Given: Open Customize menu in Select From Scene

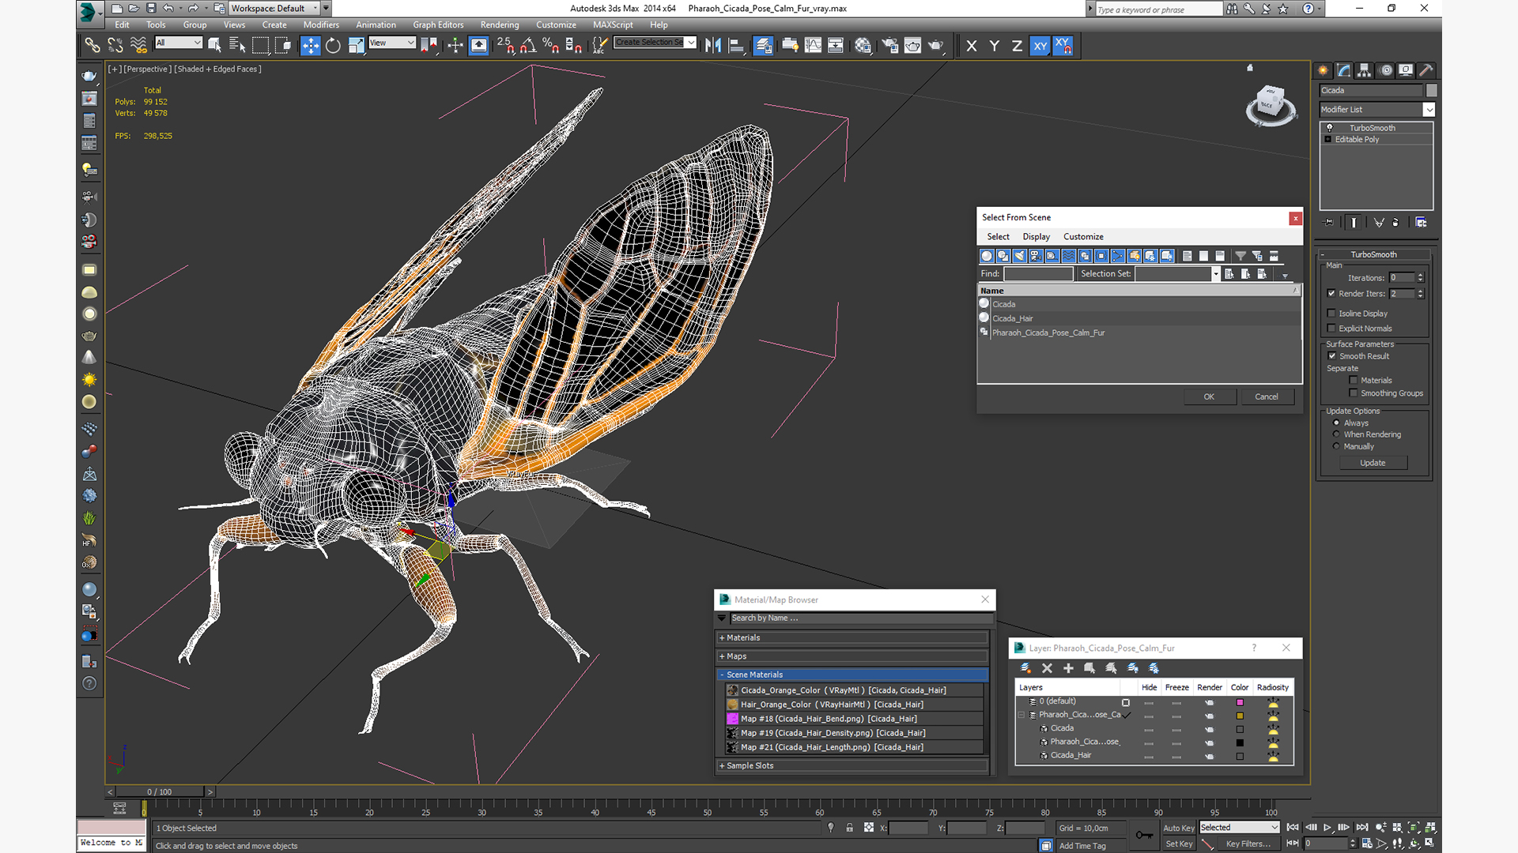Looking at the screenshot, I should (x=1083, y=237).
